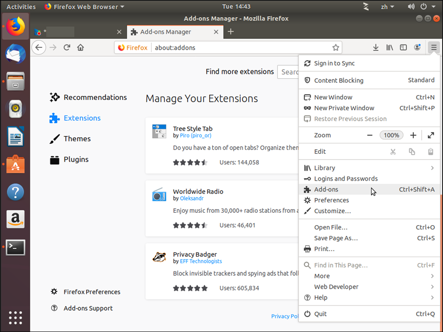This screenshot has height=332, width=443.
Task: Click the Downloads arrow icon in toolbar
Action: pyautogui.click(x=376, y=48)
